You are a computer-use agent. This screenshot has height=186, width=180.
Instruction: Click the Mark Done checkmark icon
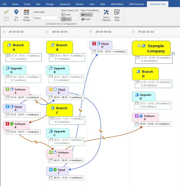pos(6,12)
